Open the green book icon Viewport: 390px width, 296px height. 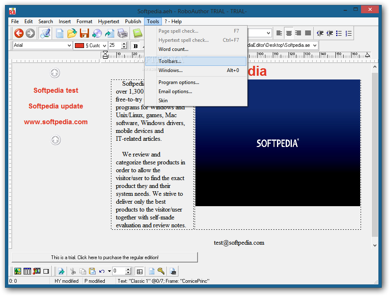pos(137,33)
